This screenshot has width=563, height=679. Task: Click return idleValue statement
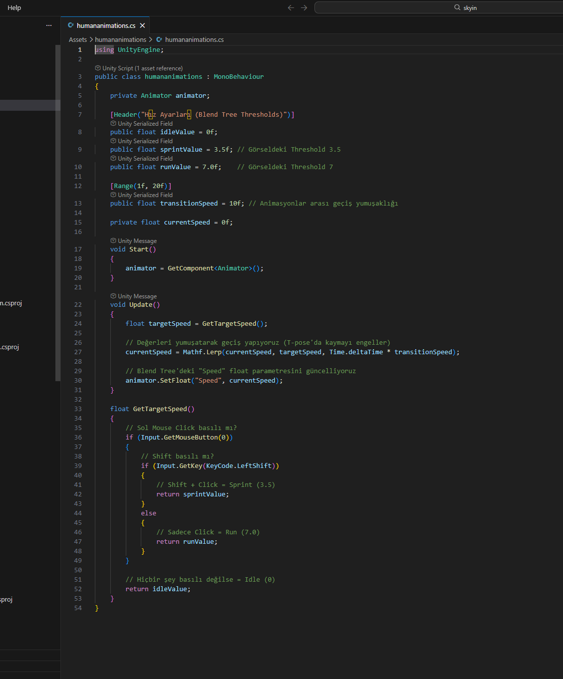pyautogui.click(x=158, y=589)
